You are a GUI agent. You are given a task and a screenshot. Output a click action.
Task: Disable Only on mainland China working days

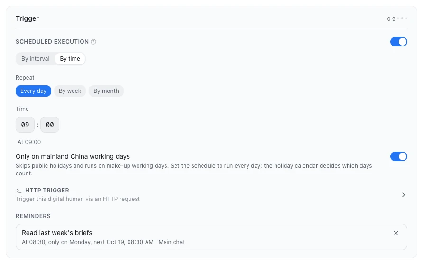click(x=398, y=156)
